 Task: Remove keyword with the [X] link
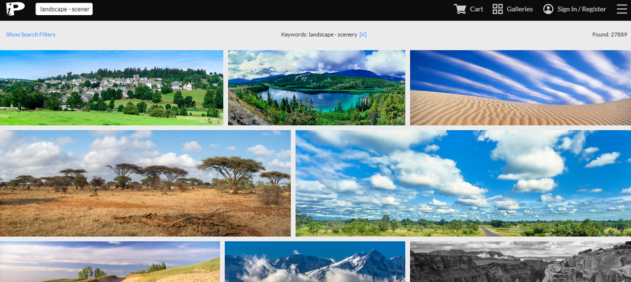(363, 34)
